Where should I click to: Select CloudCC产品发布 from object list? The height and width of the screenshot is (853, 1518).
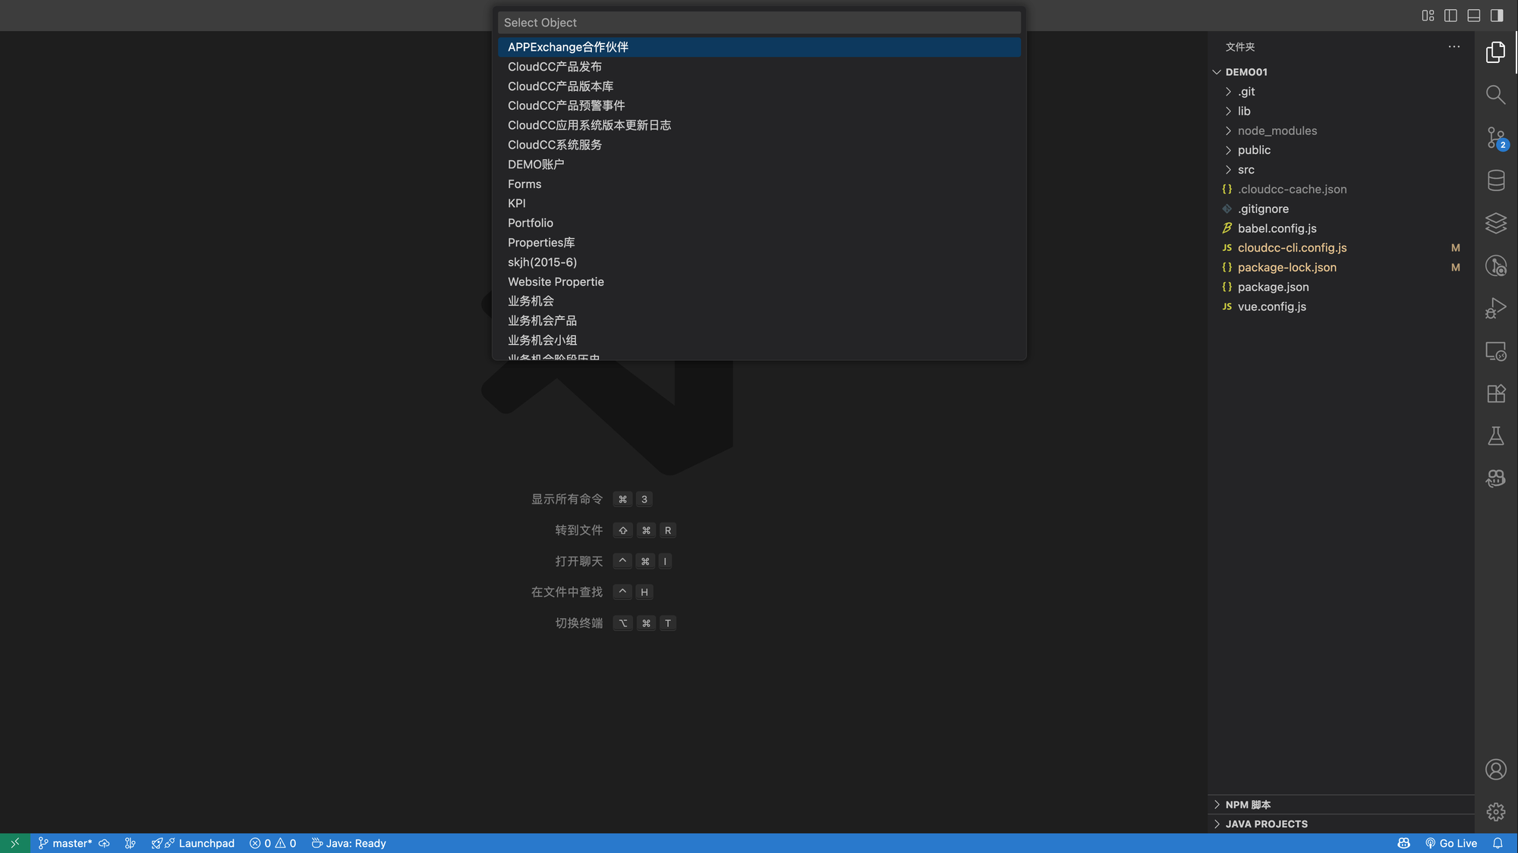(554, 67)
